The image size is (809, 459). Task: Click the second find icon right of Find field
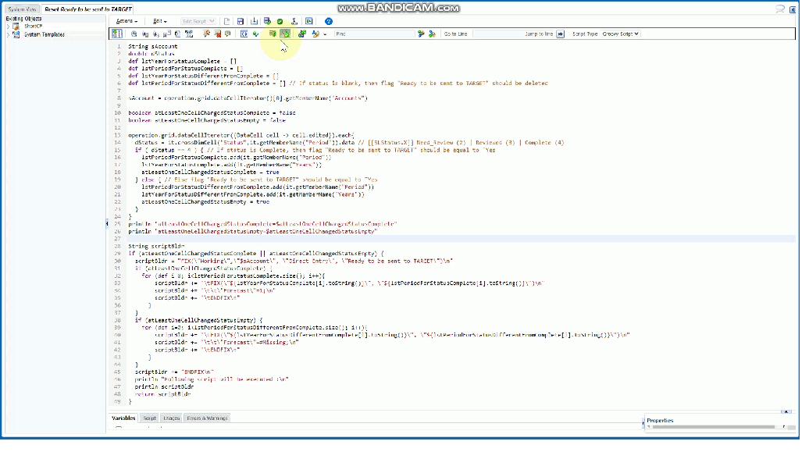pyautogui.click(x=432, y=34)
